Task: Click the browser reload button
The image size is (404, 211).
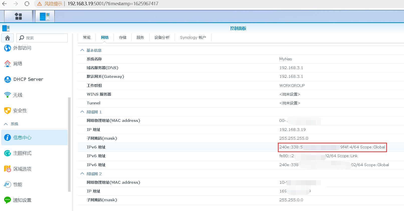Action: 27,4
